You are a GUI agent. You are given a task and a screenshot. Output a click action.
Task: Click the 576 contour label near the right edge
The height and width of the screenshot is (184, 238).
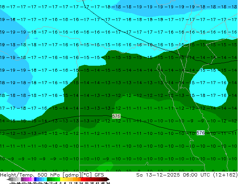[x=201, y=133]
